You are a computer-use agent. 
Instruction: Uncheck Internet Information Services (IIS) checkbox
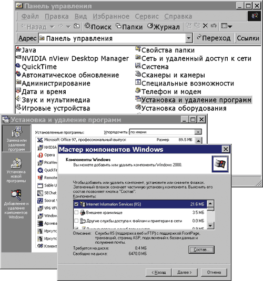pyautogui.click(x=76, y=204)
